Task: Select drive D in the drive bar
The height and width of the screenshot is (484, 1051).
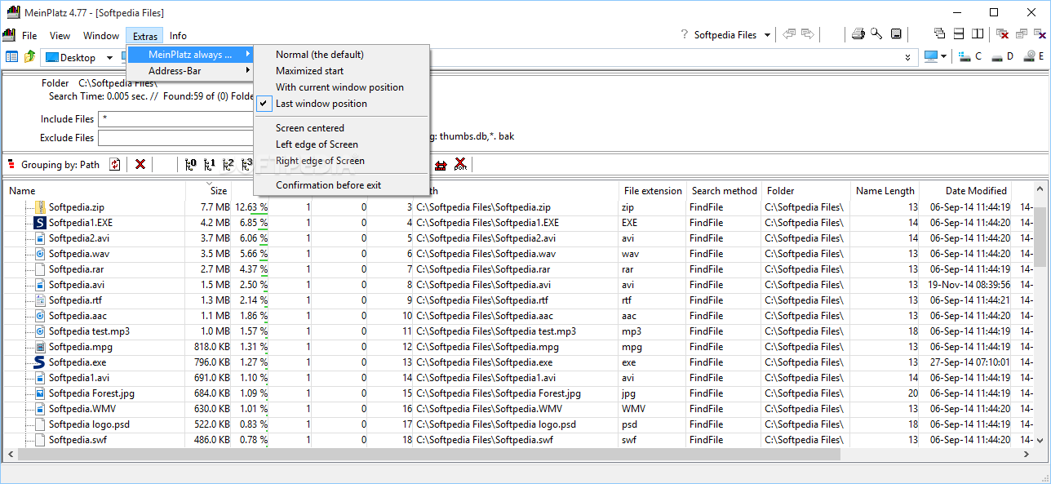Action: [x=1003, y=56]
